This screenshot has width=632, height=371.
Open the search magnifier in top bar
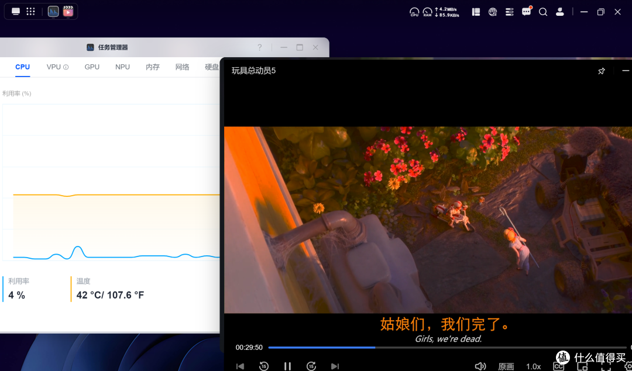coord(543,12)
